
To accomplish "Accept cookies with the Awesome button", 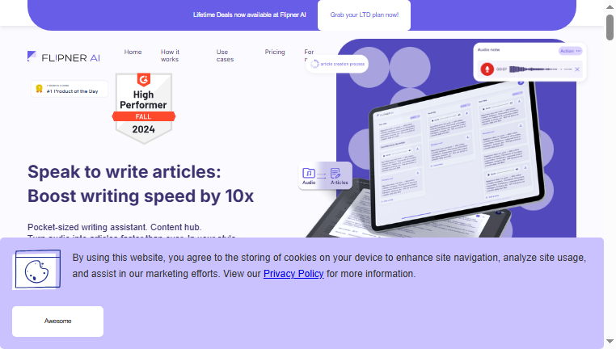I will tap(57, 321).
